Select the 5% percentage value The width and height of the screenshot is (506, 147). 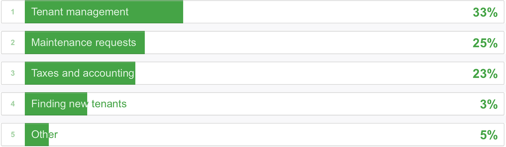(489, 135)
